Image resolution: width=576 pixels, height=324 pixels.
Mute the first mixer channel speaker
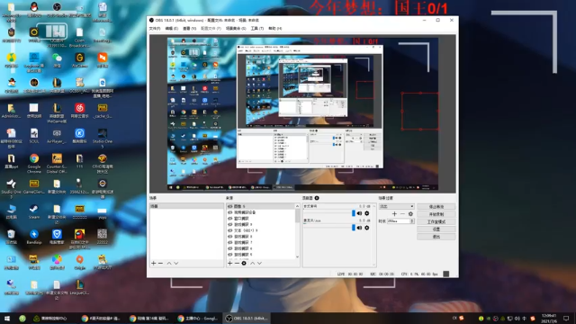point(360,213)
